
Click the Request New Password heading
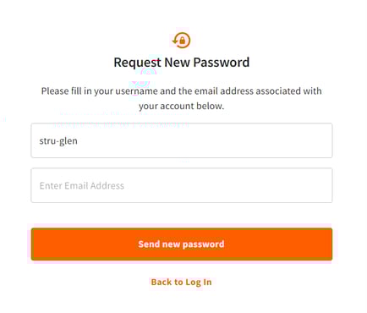coord(182,63)
